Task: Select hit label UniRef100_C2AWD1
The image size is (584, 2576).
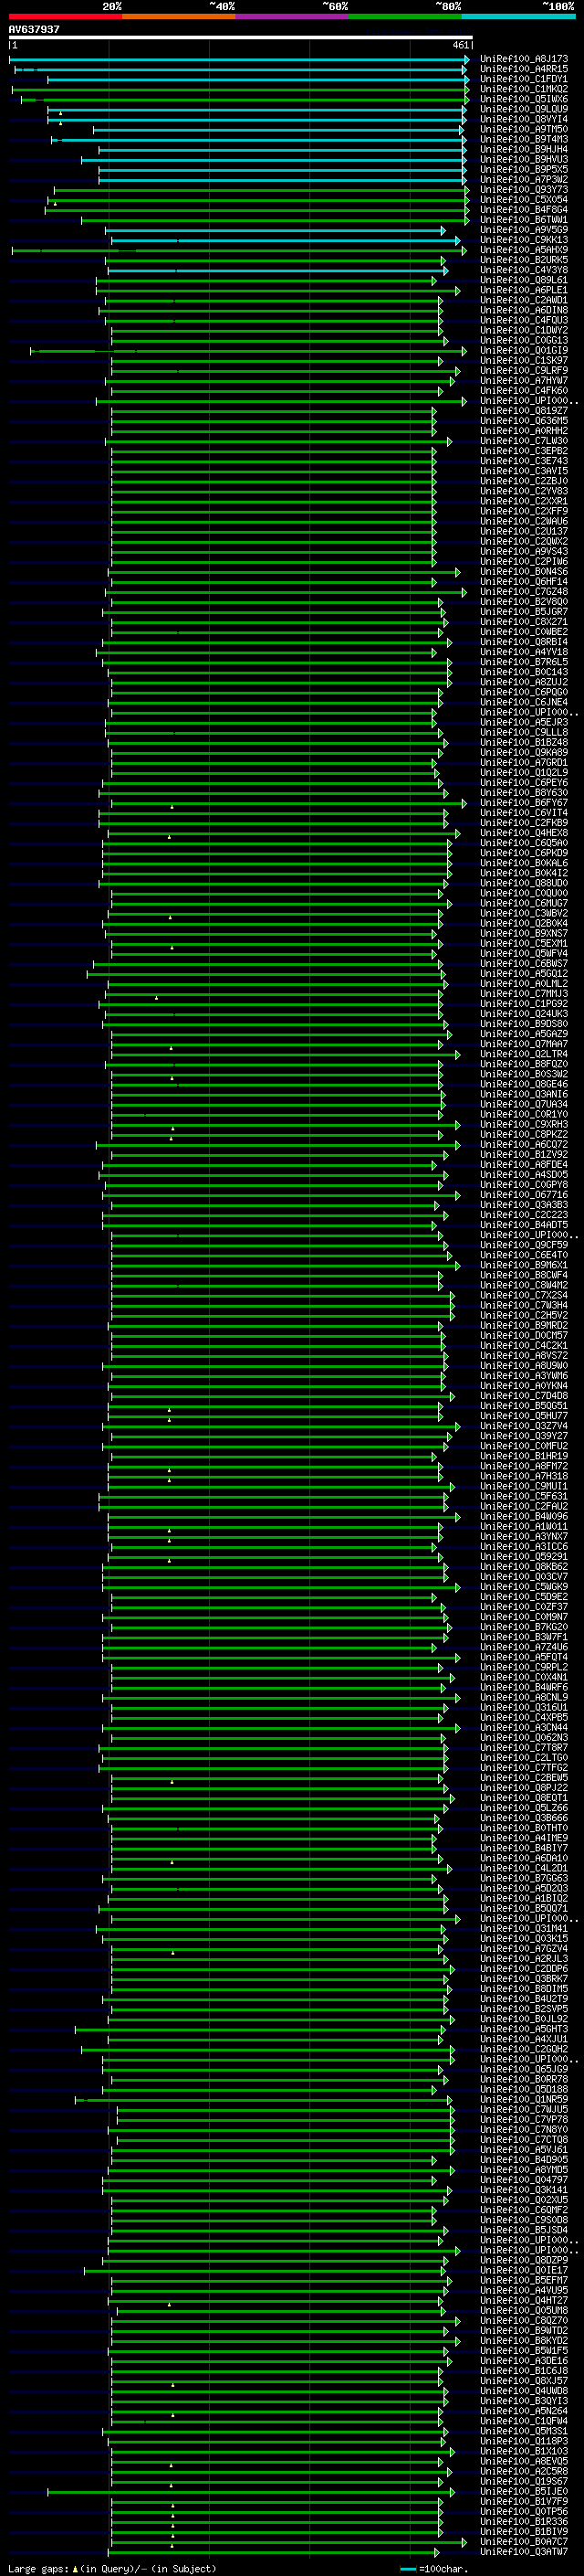Action: point(524,300)
